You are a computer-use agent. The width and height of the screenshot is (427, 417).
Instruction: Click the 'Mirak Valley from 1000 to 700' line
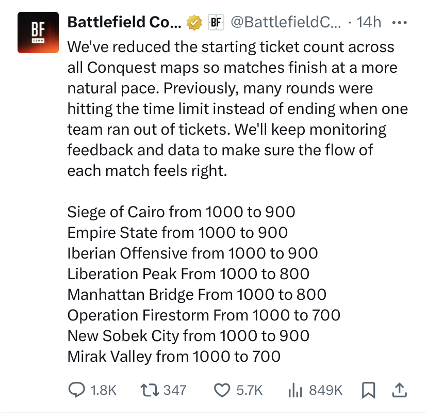tap(174, 356)
